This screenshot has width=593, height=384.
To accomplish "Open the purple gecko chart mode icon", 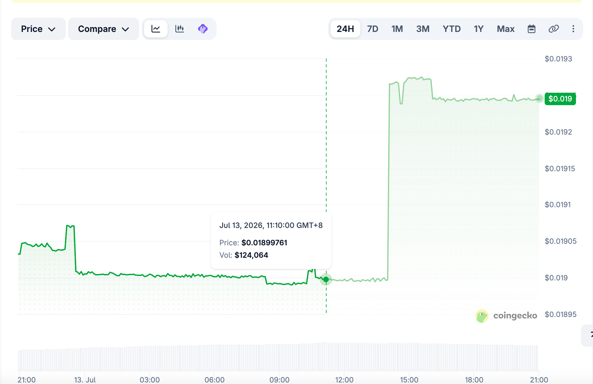I will pos(203,29).
